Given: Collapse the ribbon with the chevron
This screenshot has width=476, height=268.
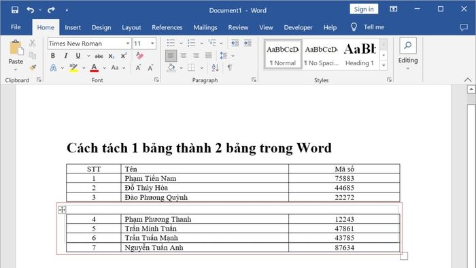Looking at the screenshot, I should click(x=468, y=80).
